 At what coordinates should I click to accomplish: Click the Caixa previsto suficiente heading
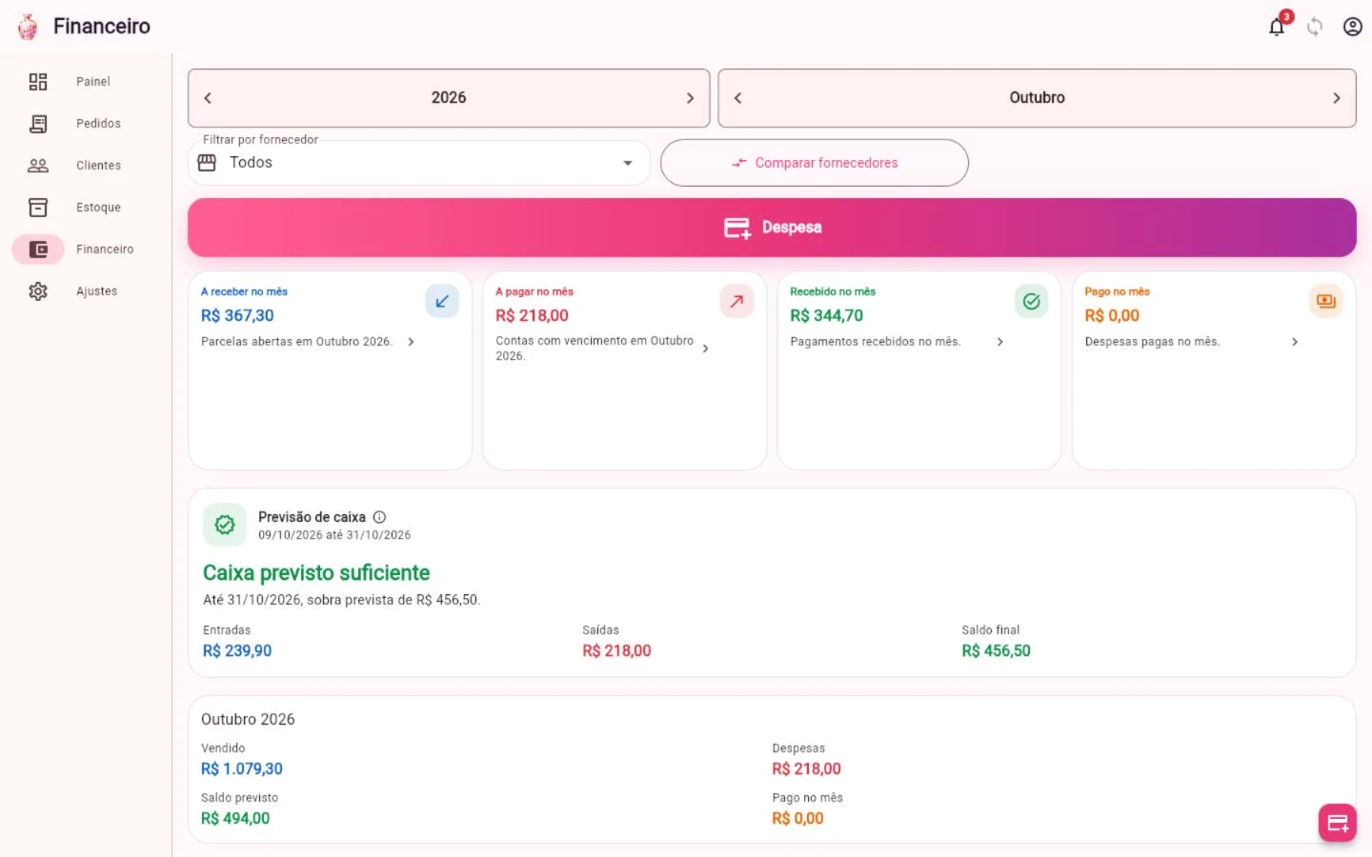click(316, 573)
